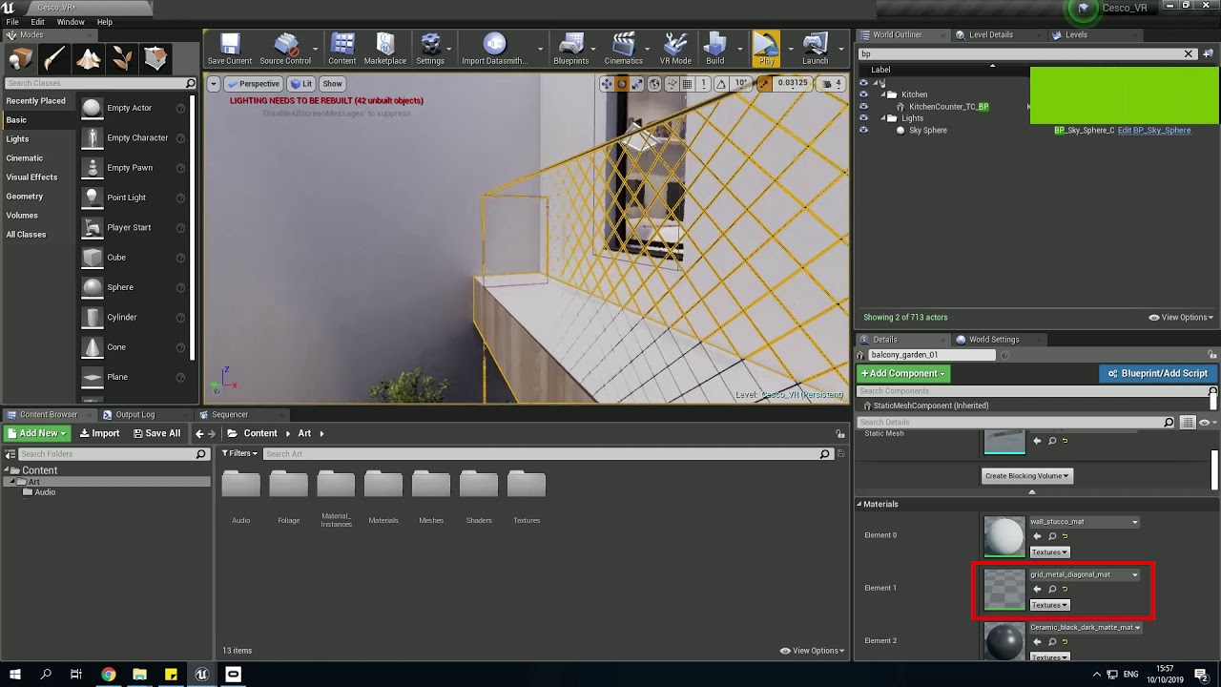Open Textures dropdown under grid_metal_diagonal_mat
The width and height of the screenshot is (1221, 687).
1049,605
